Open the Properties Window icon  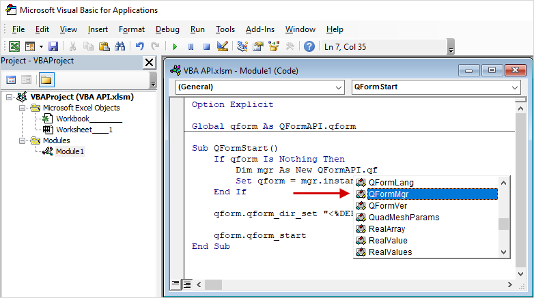pyautogui.click(x=258, y=46)
